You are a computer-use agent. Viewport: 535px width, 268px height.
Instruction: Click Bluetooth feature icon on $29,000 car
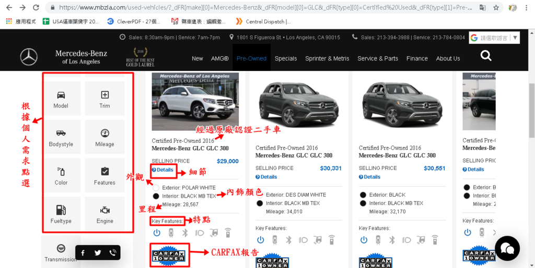(185, 233)
